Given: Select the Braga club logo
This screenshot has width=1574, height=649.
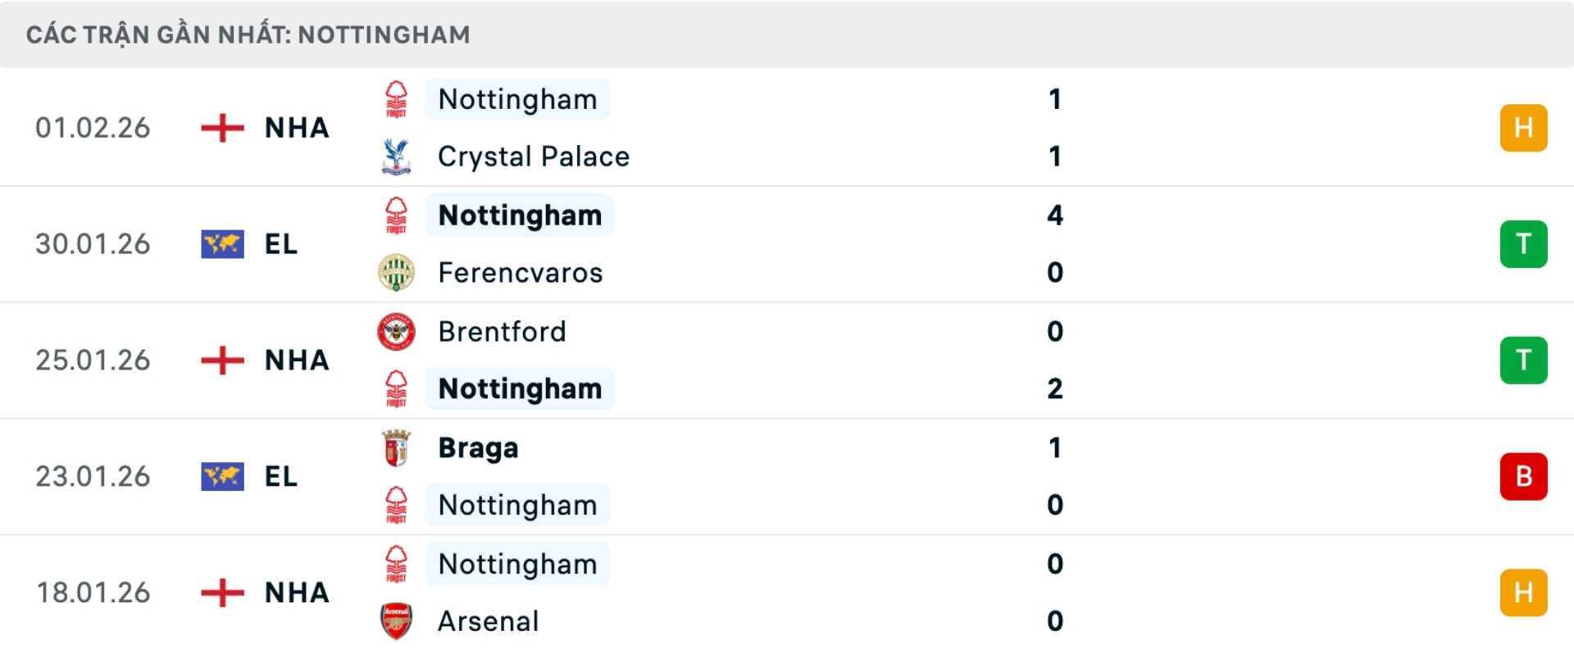Looking at the screenshot, I should [396, 447].
